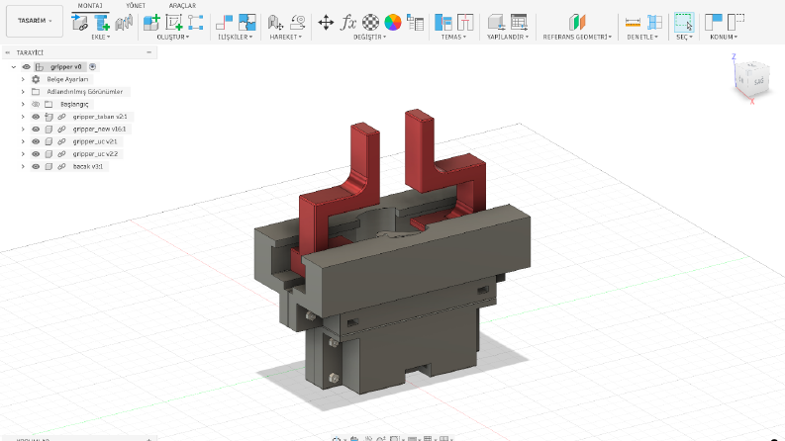Activate the Select tool icon in SEÇ
The height and width of the screenshot is (441, 785).
point(684,23)
